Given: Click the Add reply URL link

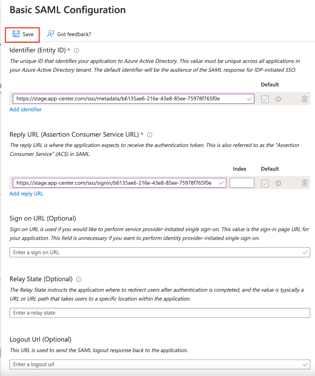Looking at the screenshot, I should pyautogui.click(x=26, y=194).
